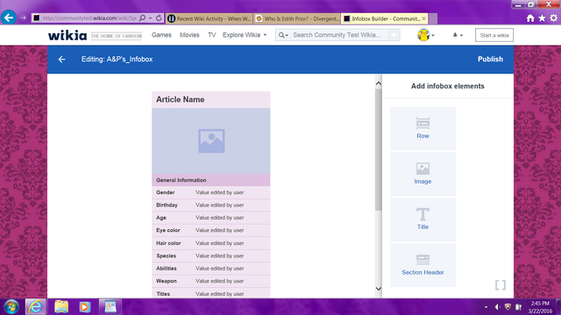The image size is (561, 315).
Task: Select the Age row
Action: [211, 218]
